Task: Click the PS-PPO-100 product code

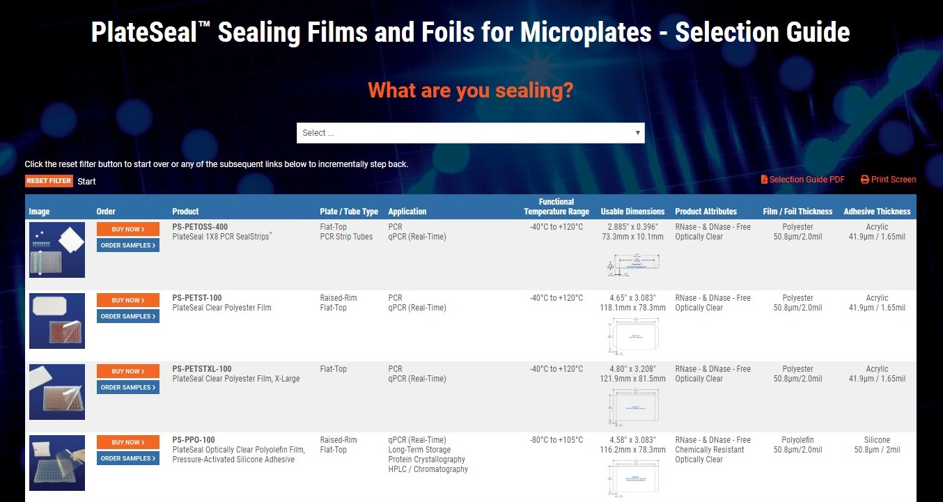Action: tap(194, 440)
